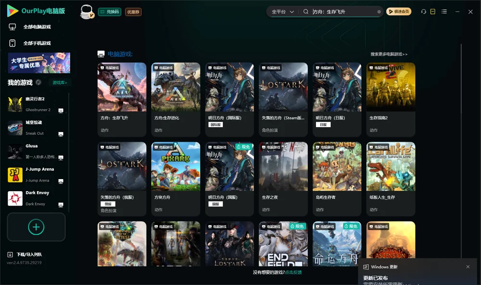Click the 日服 tag under 明日方舟
The height and width of the screenshot is (285, 481).
323,125
